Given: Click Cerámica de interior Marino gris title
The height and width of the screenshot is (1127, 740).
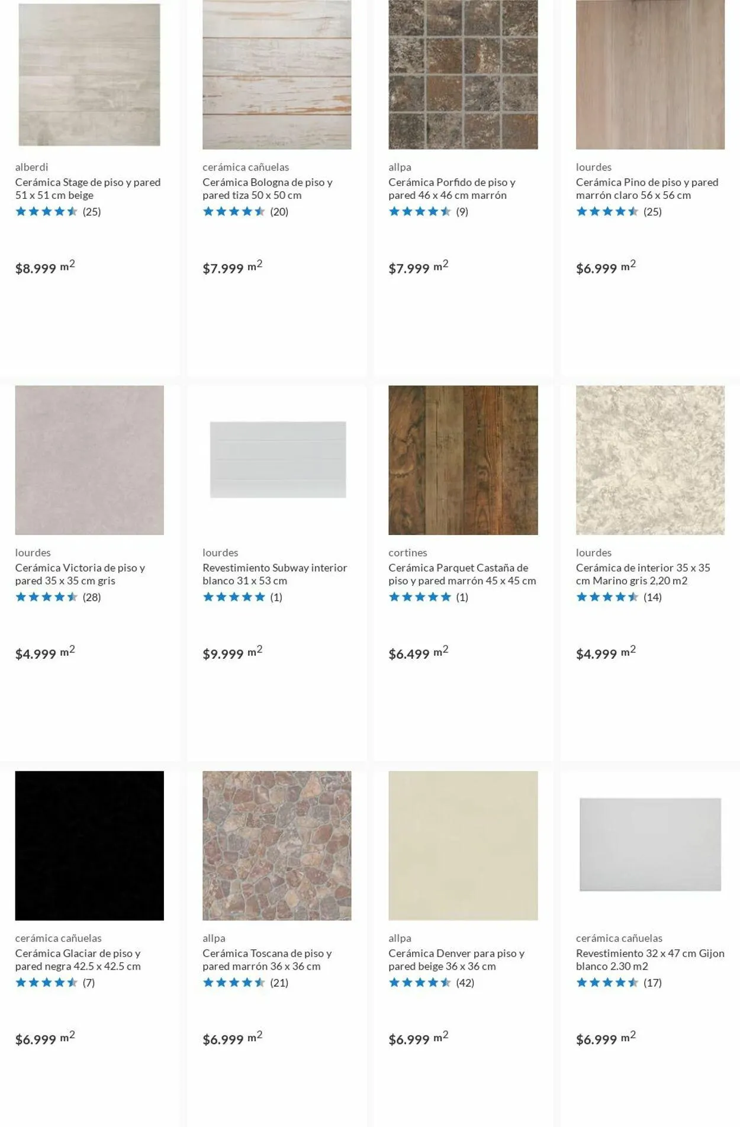Looking at the screenshot, I should [x=643, y=574].
